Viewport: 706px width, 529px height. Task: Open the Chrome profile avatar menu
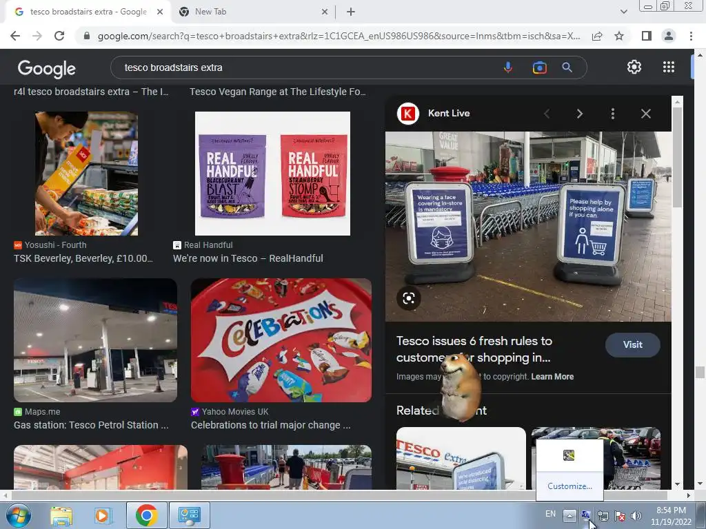(669, 36)
